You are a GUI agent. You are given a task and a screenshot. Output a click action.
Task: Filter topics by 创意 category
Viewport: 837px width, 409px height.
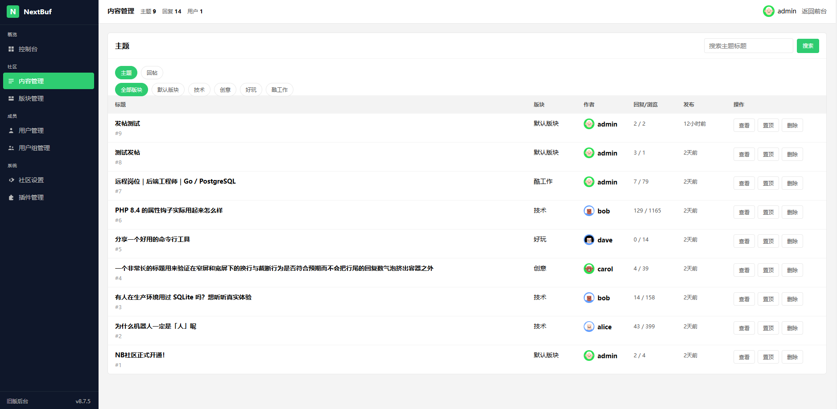point(225,90)
